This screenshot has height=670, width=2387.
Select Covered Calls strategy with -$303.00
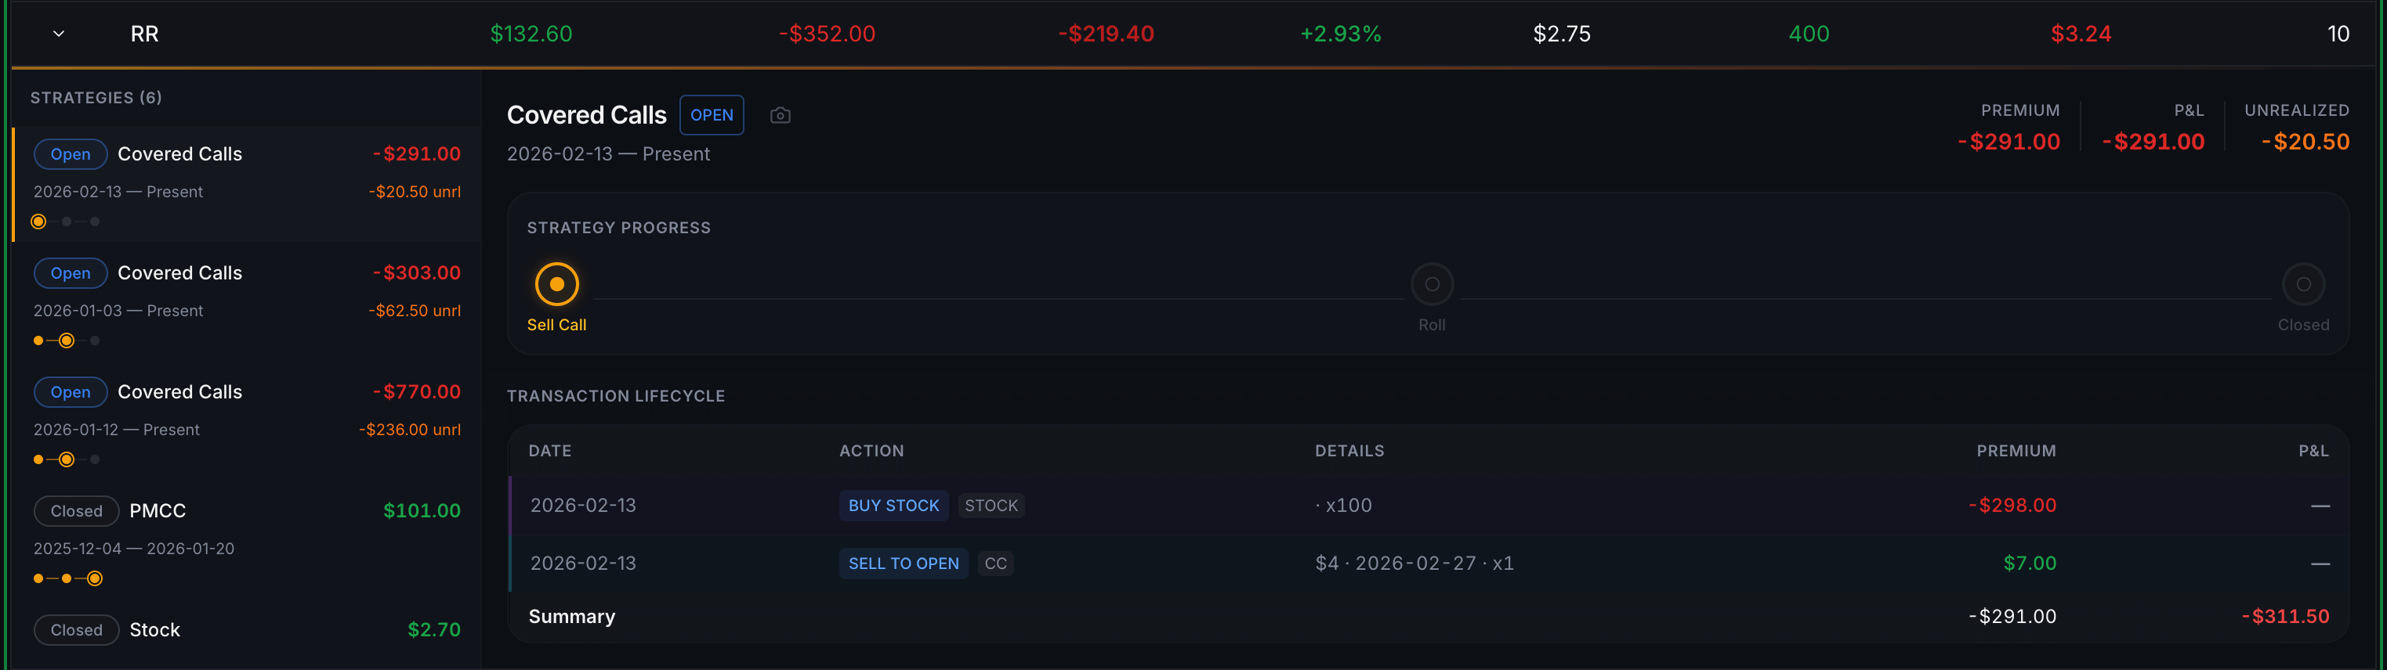248,304
